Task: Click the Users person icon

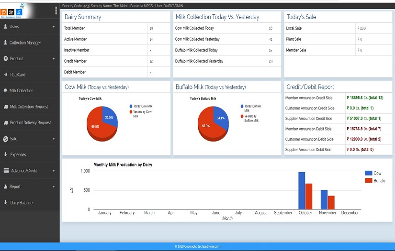Action: point(5,26)
